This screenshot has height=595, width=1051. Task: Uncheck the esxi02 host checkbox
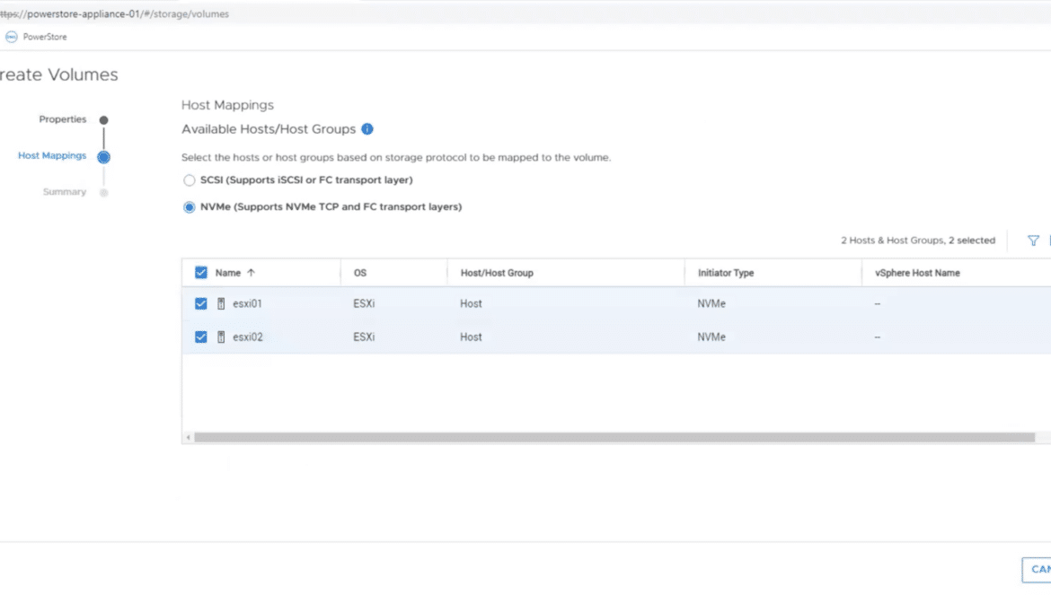pyautogui.click(x=201, y=337)
